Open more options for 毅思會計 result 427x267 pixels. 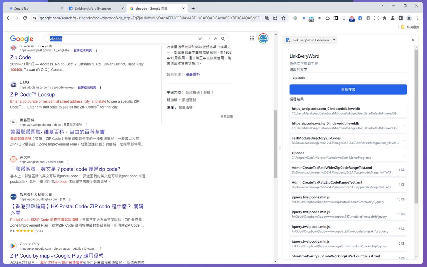tap(70, 199)
